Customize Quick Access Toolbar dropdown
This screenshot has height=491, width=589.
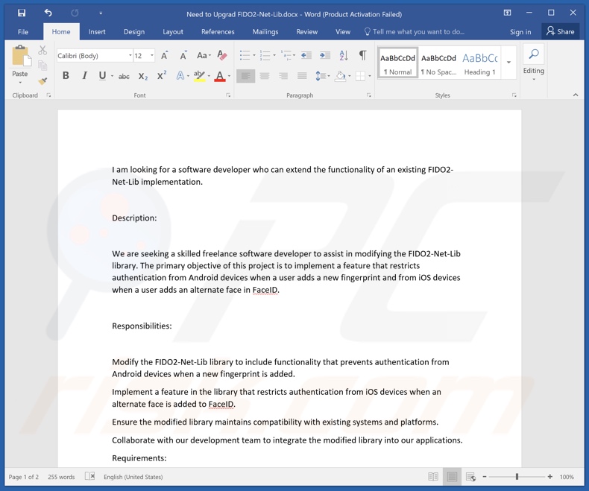[x=101, y=13]
